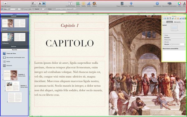Image resolution: width=187 pixels, height=117 pixels.
Task: Click the Margine value field
Action: coord(182,44)
